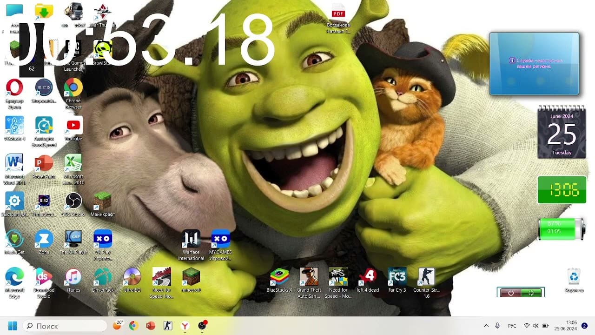Switch to Counter-Strike on the taskbar
Viewport: 595px width, 335px height.
[168, 326]
